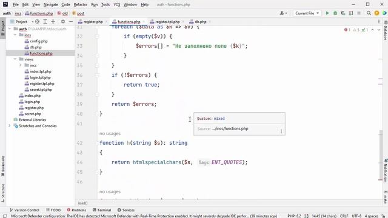The width and height of the screenshot is (388, 218).
Task: Click the stop execution square icon
Action: 359,13
